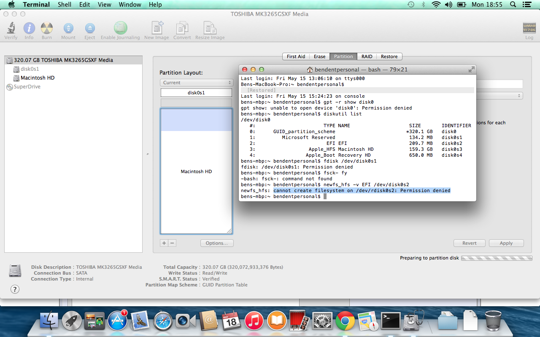The width and height of the screenshot is (540, 337).
Task: Switch to the Erase tab
Action: pos(319,56)
